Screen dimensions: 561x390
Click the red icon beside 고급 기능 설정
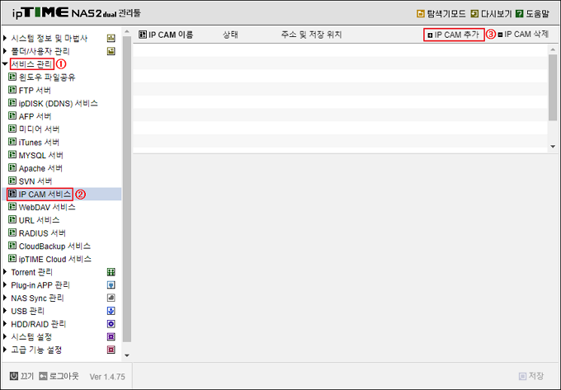[111, 350]
